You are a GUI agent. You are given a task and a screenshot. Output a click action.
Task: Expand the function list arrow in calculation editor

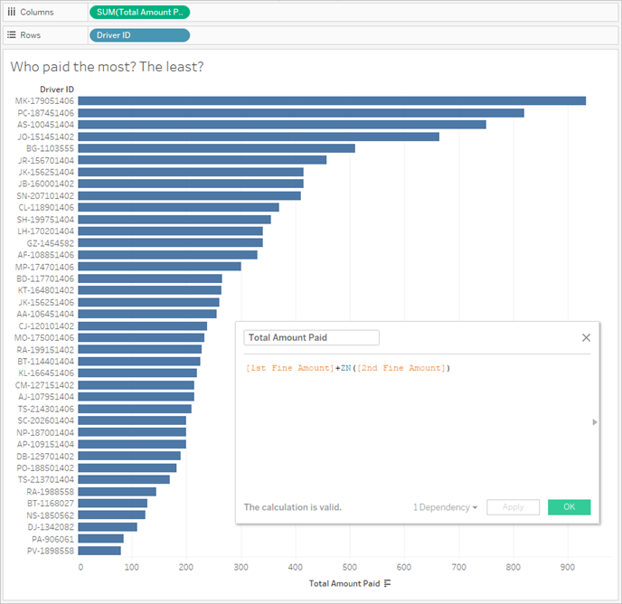(x=594, y=422)
